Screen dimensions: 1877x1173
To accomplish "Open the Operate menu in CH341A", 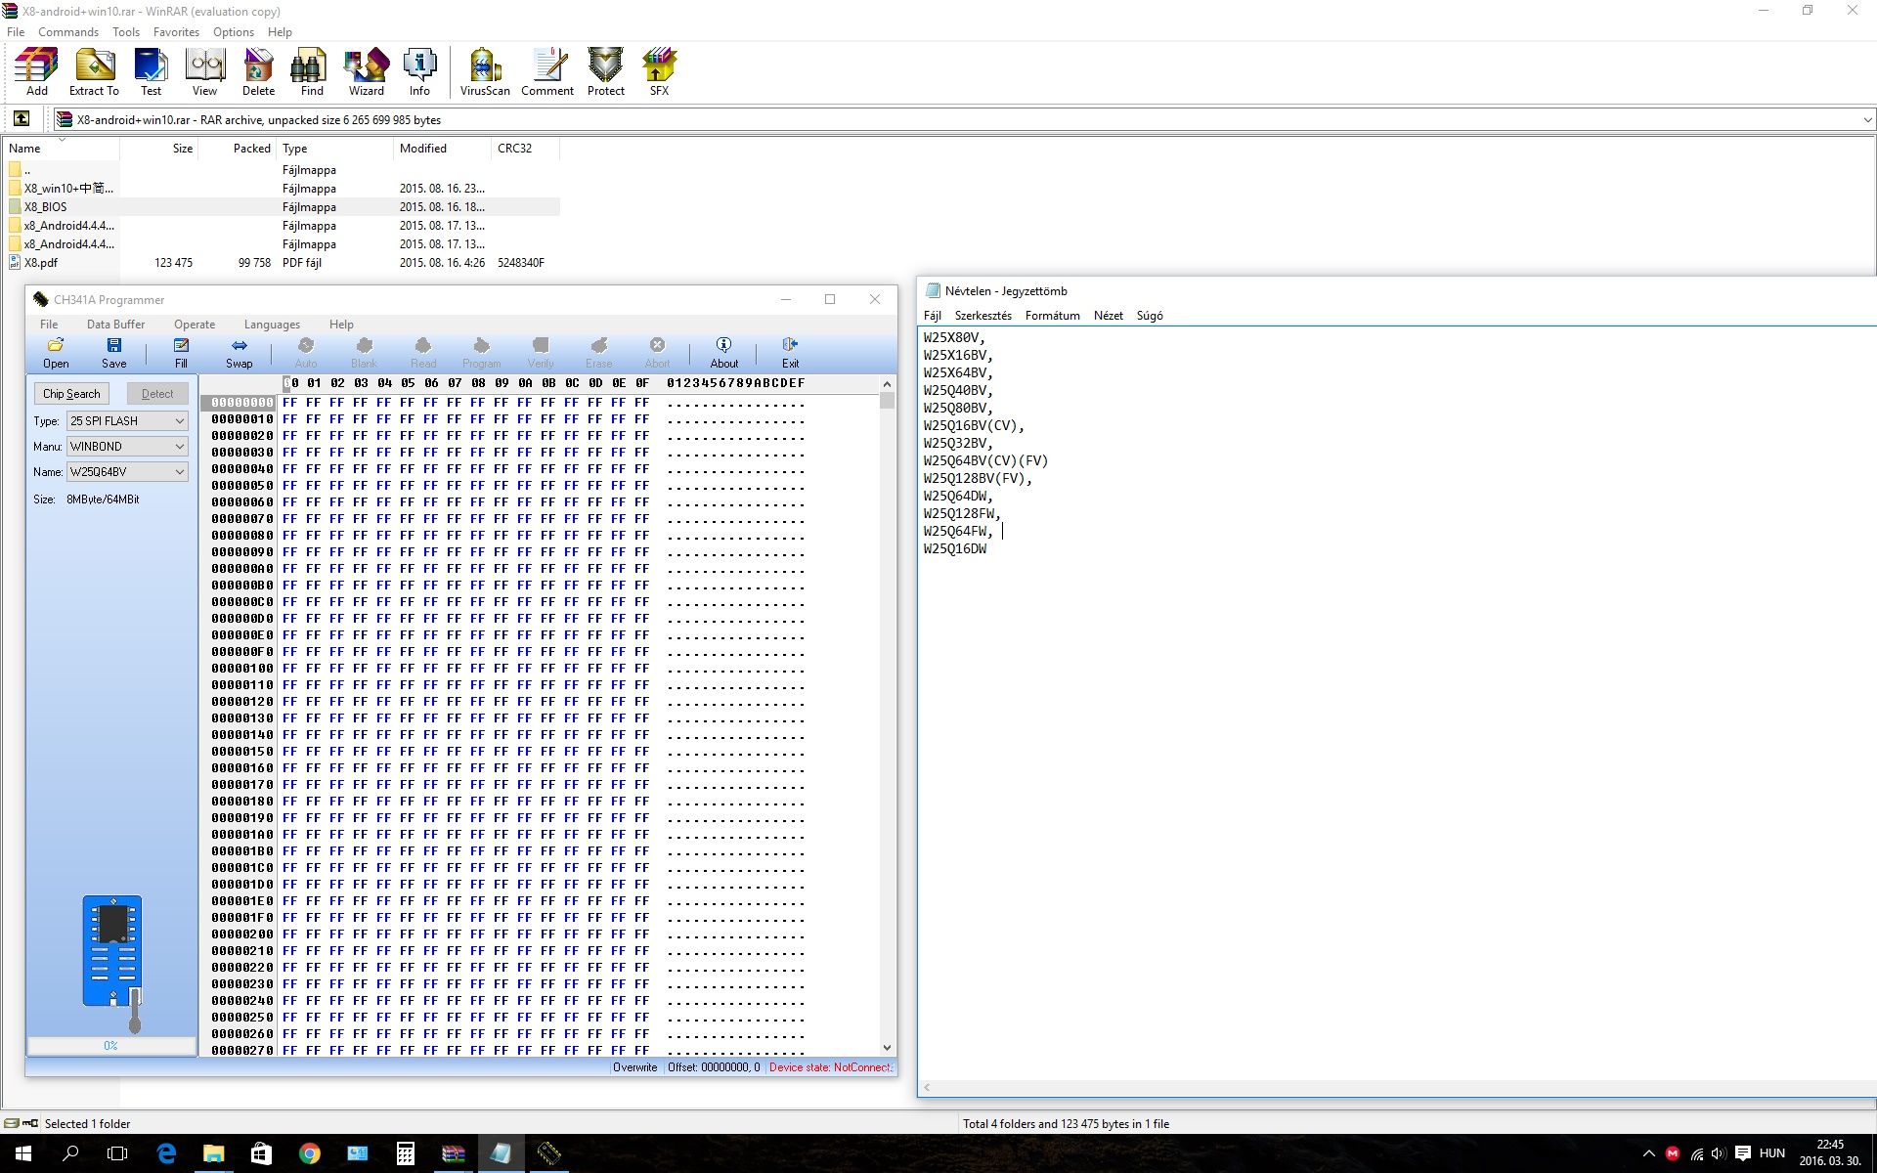I will (x=195, y=324).
